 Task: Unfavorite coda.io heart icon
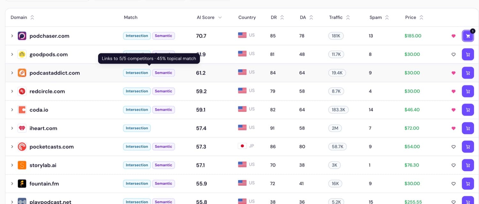[x=453, y=110]
